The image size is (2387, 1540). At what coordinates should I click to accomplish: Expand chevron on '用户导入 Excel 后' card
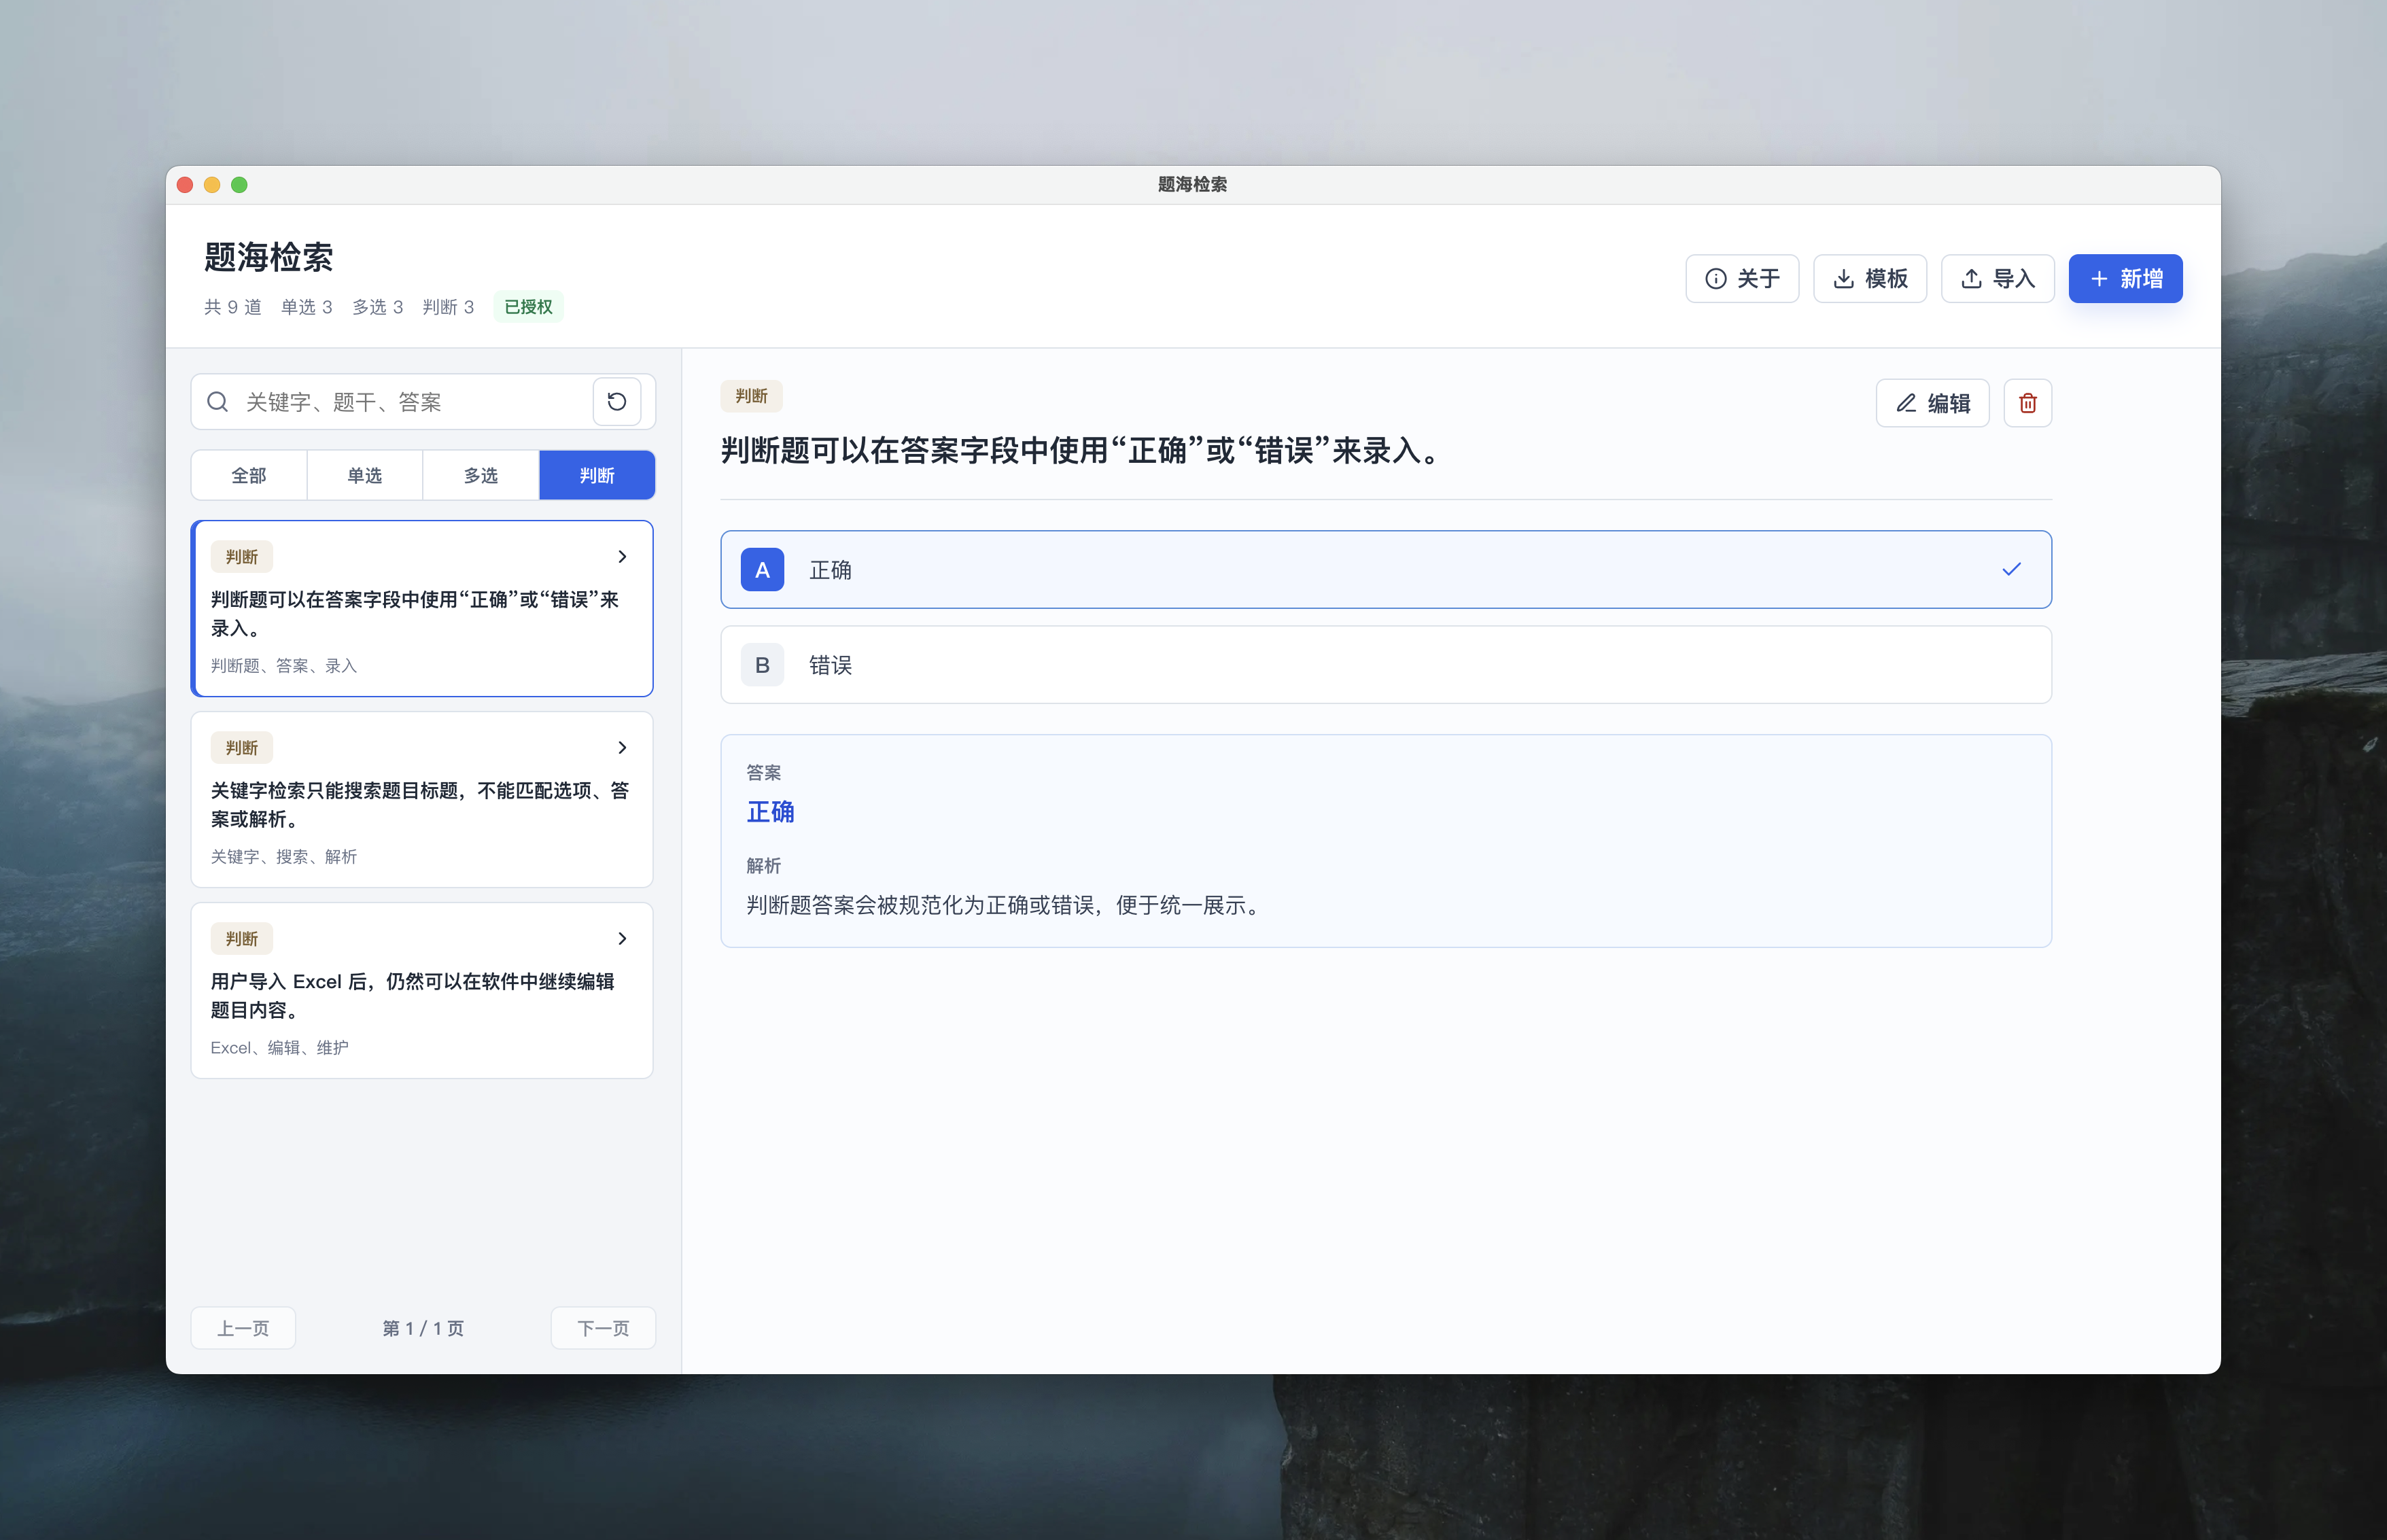(622, 939)
